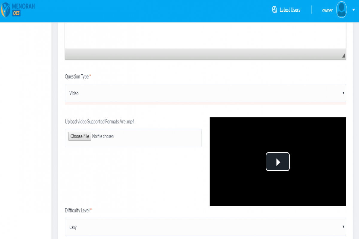
Task: Open Latest Users from the top bar
Action: pos(286,10)
